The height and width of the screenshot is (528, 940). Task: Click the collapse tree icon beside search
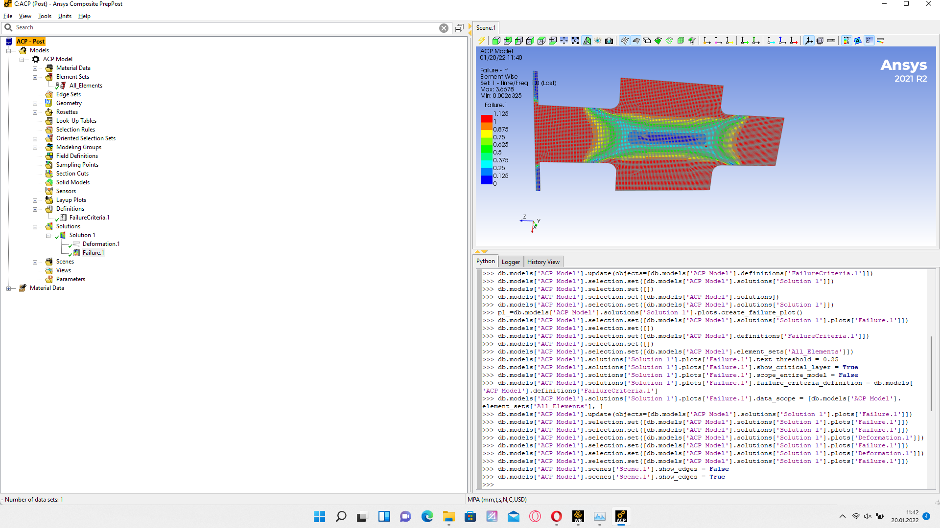tap(459, 28)
